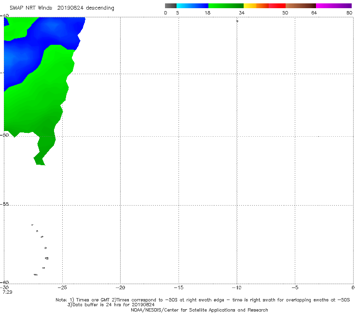Click the island chain markers near -57 latitude

41,250
